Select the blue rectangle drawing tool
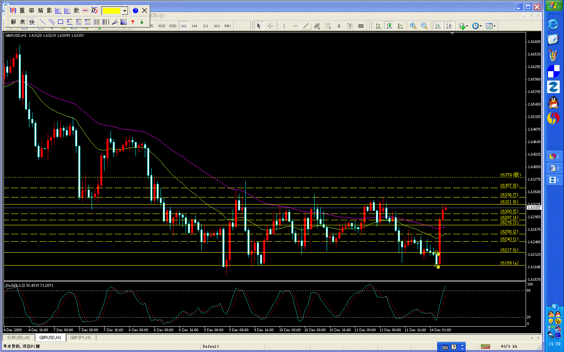This screenshot has width=564, height=352. [x=60, y=22]
